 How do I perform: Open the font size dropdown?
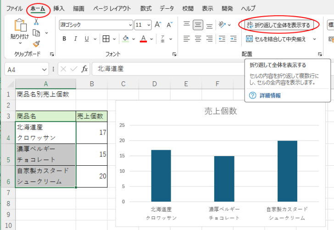pyautogui.click(x=149, y=25)
